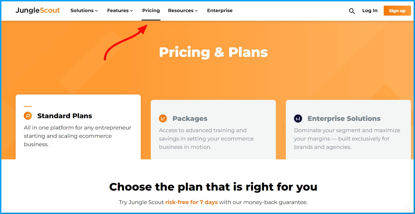Click the Standard Plans magnifier icon
Image resolution: width=415 pixels, height=214 pixels.
pyautogui.click(x=28, y=116)
